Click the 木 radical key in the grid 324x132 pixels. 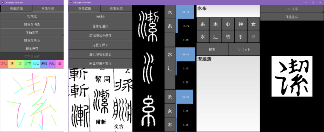215,24
